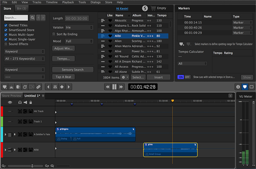This screenshot has height=169, width=256.
Task: Fast forward playback
Action: coord(121,87)
